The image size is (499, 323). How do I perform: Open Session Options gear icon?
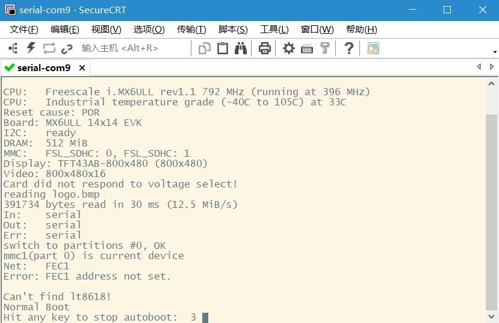pyautogui.click(x=289, y=48)
